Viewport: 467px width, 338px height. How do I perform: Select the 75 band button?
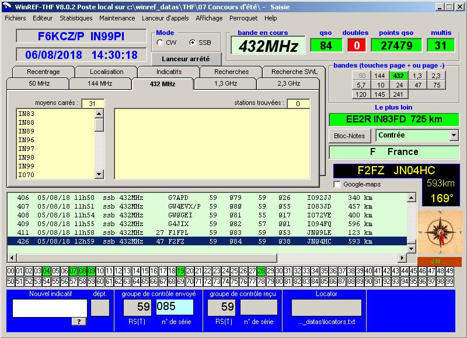[x=437, y=85]
